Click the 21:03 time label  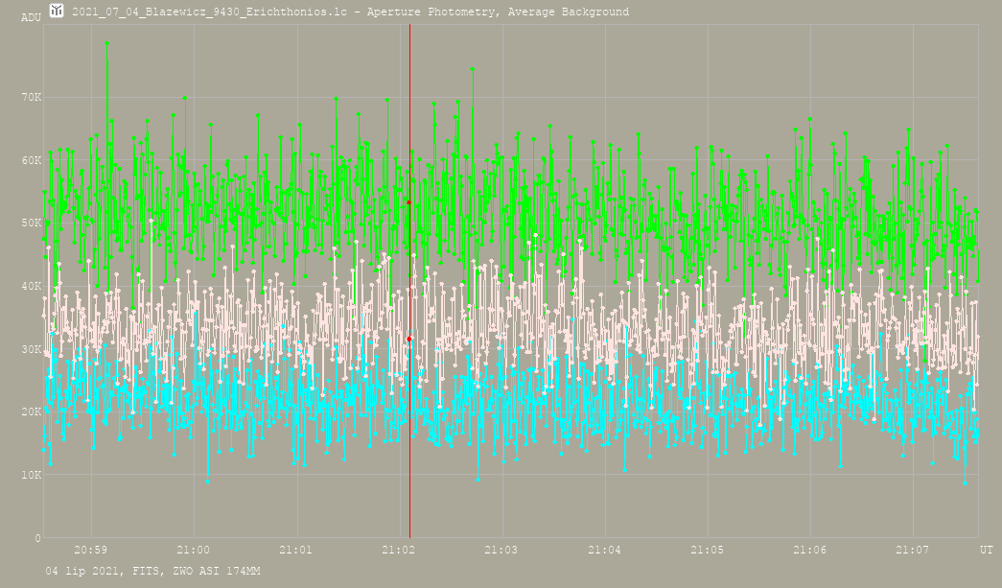501,550
